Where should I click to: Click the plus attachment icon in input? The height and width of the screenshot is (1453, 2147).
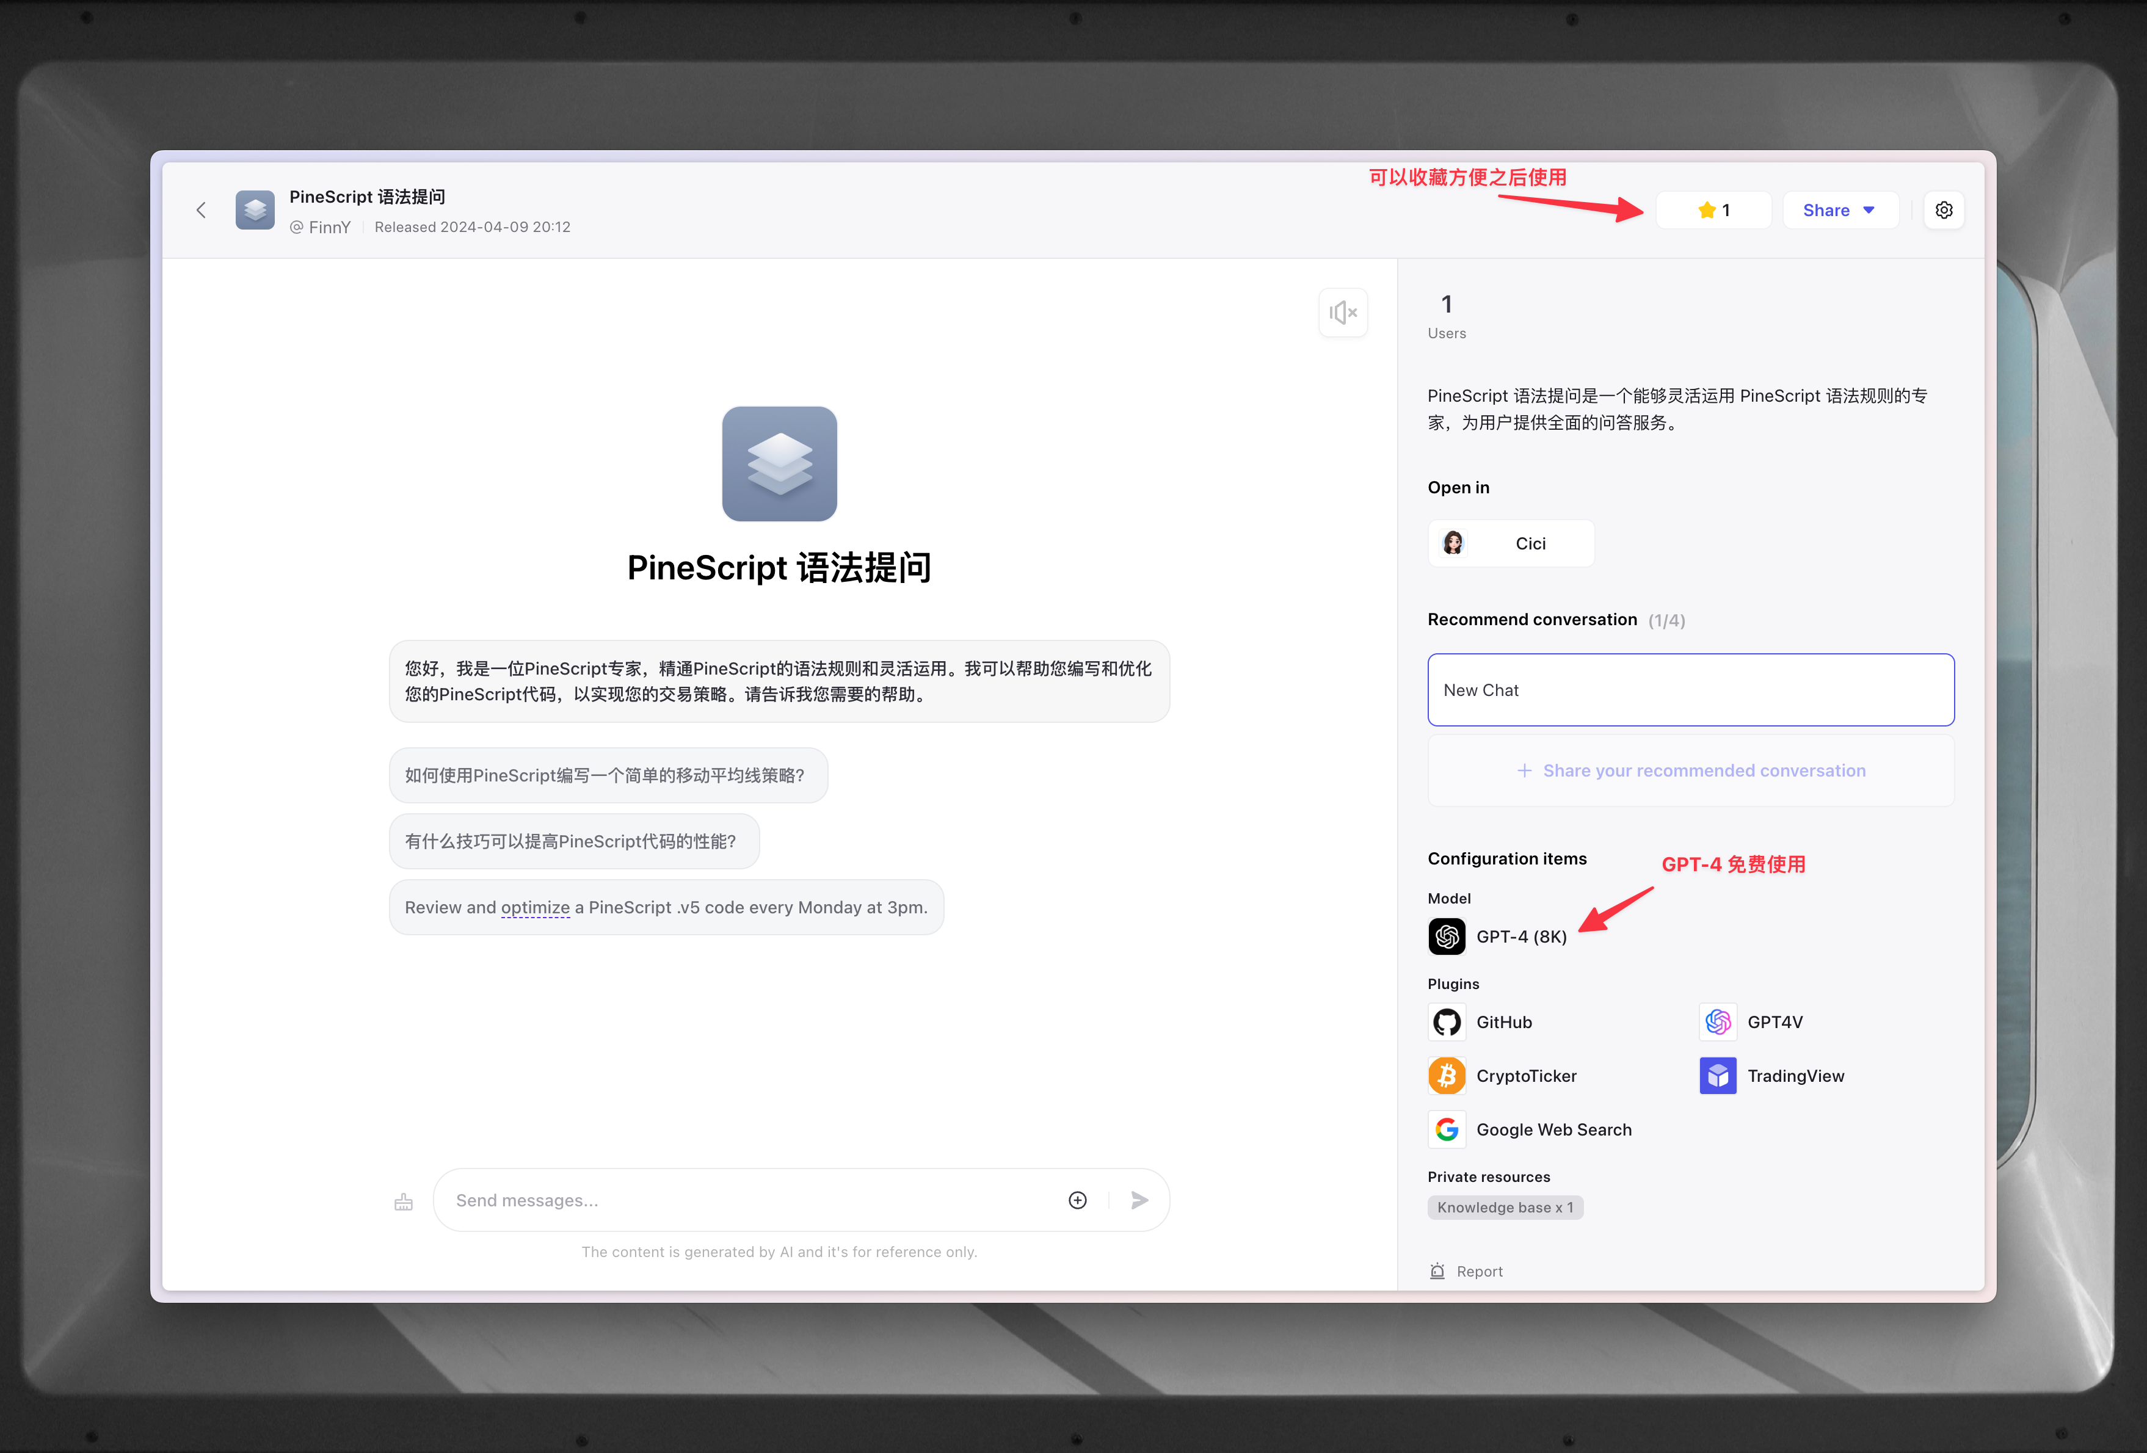click(1077, 1200)
